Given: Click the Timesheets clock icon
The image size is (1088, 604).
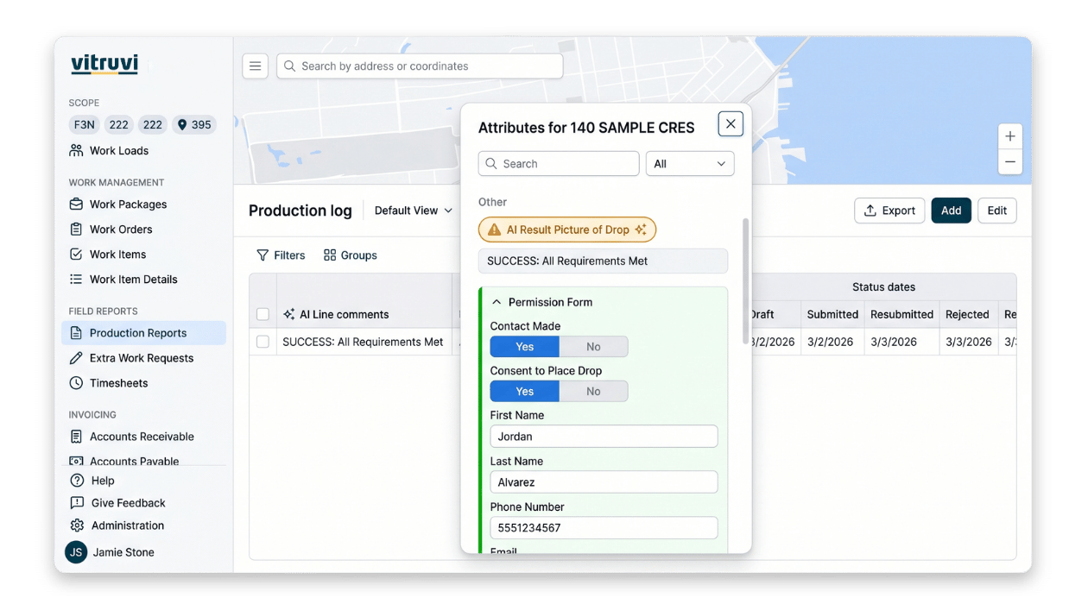Looking at the screenshot, I should pos(76,383).
